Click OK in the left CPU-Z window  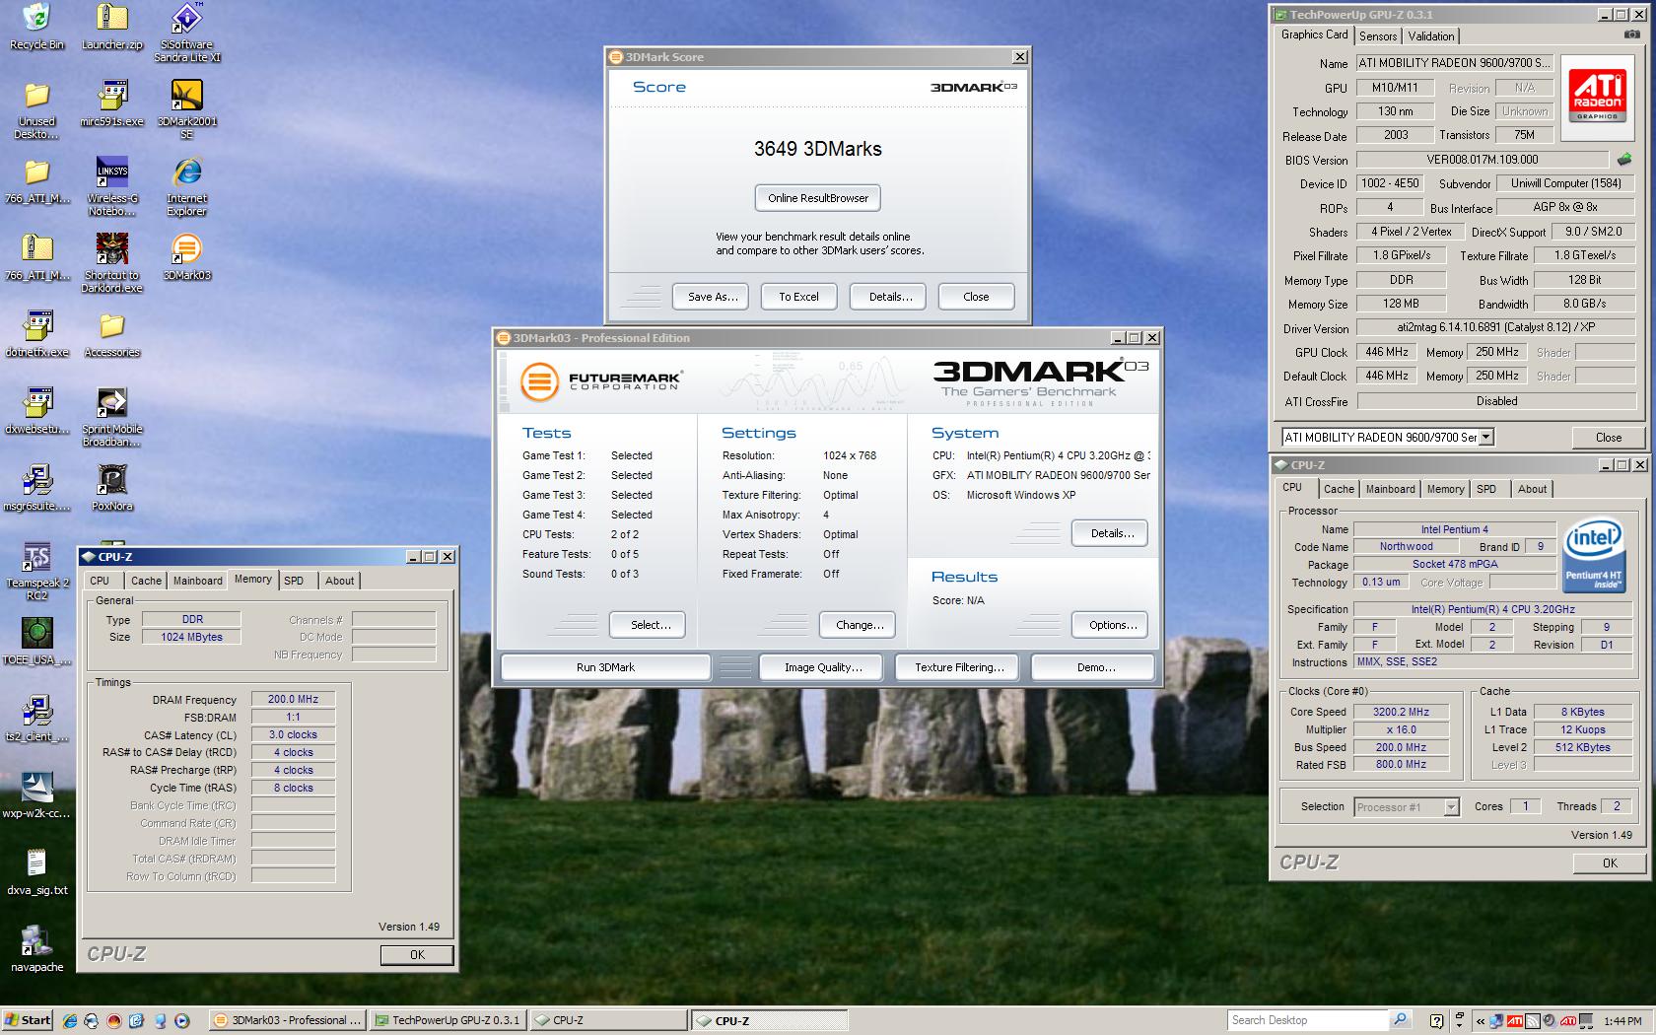[x=417, y=954]
